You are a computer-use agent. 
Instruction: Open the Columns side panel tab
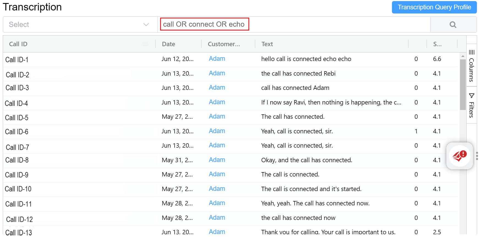[x=472, y=66]
